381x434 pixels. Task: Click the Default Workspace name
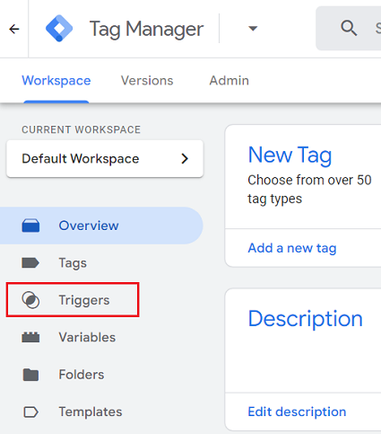click(81, 159)
